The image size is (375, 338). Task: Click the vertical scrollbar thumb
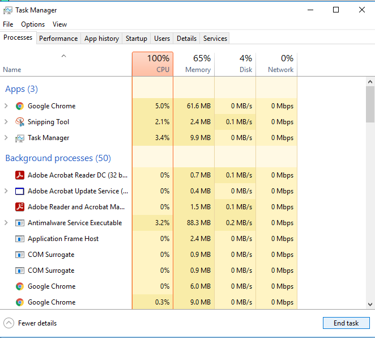click(370, 104)
